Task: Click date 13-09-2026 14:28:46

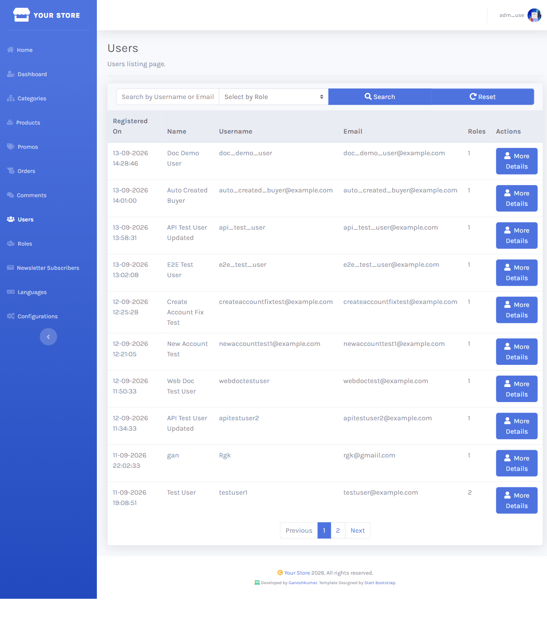Action: tap(131, 158)
